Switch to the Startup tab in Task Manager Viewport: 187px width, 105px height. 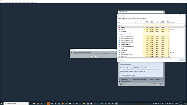tap(135, 19)
